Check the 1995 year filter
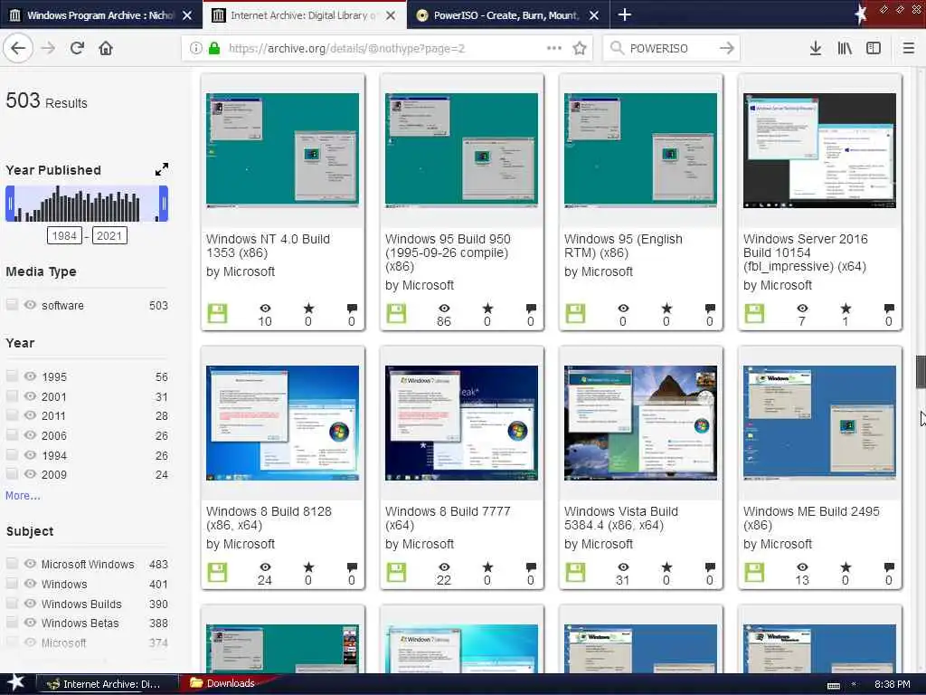 (12, 376)
